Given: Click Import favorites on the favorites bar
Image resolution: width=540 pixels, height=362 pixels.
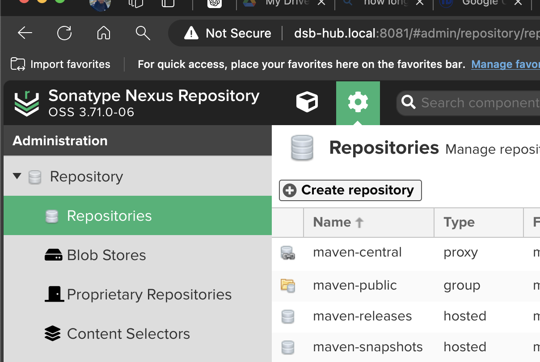Looking at the screenshot, I should (x=60, y=64).
